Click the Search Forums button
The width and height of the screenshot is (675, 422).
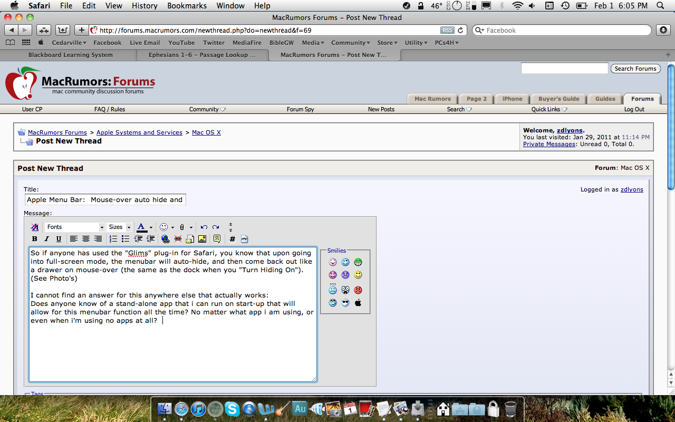point(635,69)
